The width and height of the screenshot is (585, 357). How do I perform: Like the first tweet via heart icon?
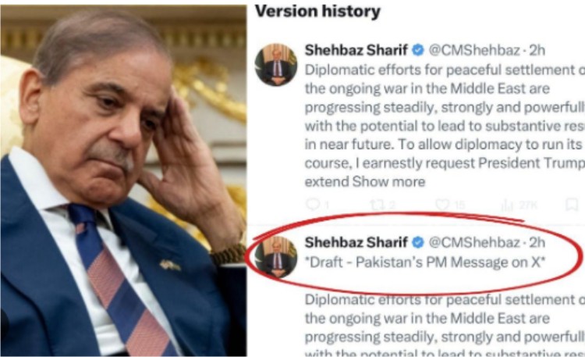(x=442, y=205)
